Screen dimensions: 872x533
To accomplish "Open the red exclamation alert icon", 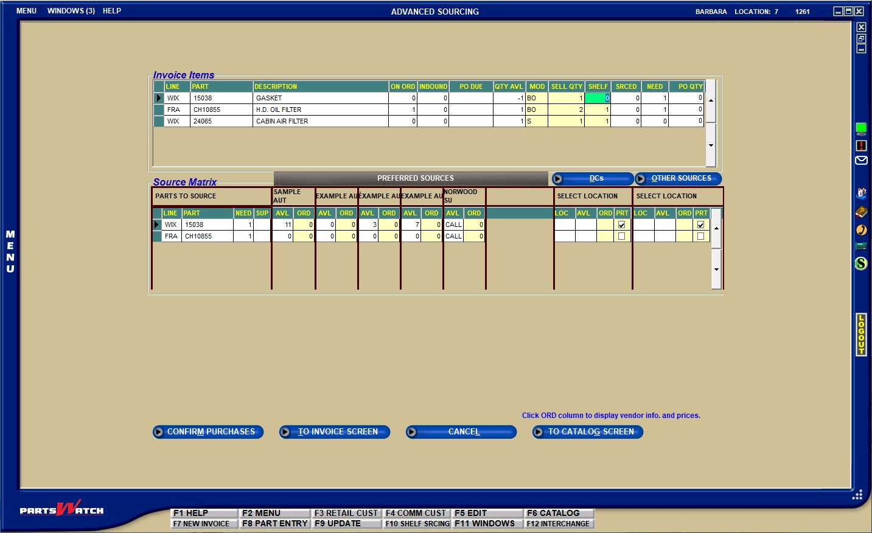I will pyautogui.click(x=861, y=145).
